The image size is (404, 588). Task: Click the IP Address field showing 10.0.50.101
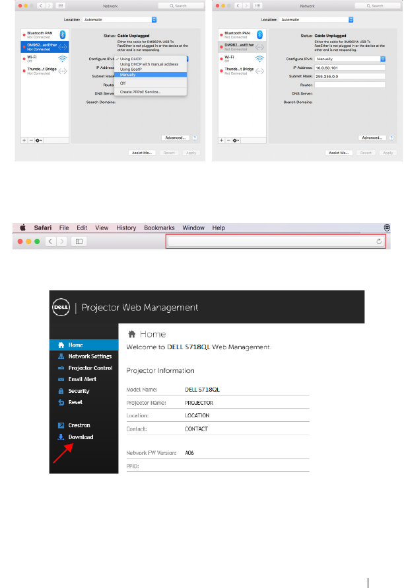point(350,67)
